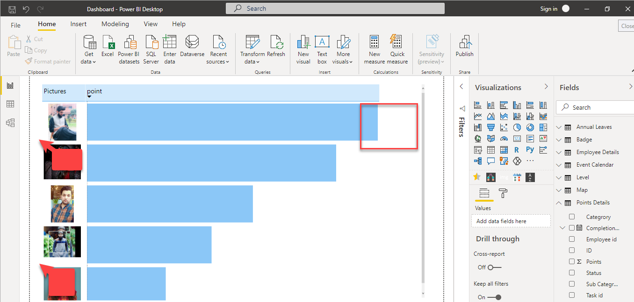The height and width of the screenshot is (302, 634).
Task: Select the Pie chart visual
Action: (x=517, y=127)
